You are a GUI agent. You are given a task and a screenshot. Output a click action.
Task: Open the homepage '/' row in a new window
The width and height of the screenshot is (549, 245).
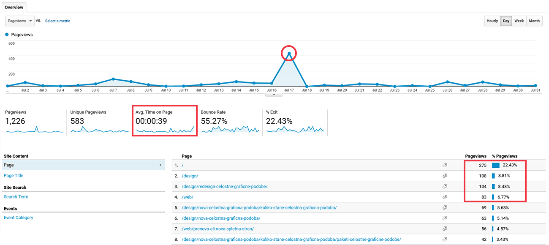(445, 165)
